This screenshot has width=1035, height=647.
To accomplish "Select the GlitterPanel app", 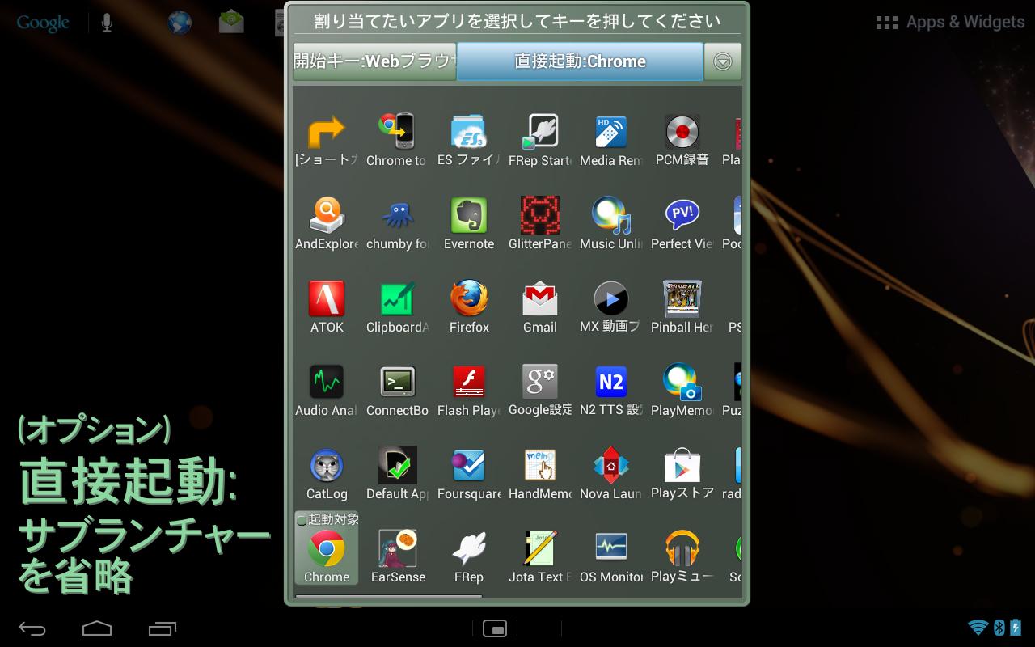I will [x=540, y=215].
